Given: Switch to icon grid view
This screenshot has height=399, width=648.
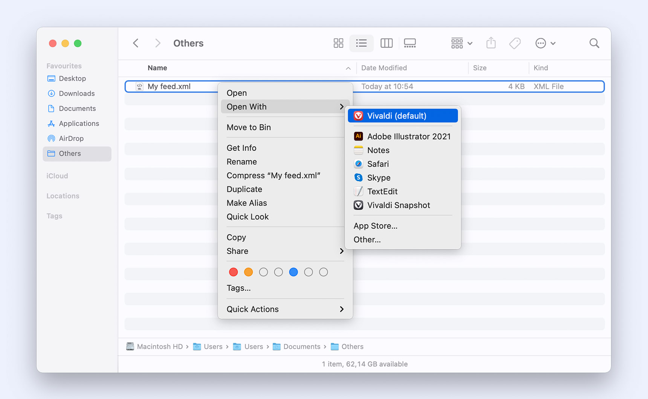Looking at the screenshot, I should (338, 43).
